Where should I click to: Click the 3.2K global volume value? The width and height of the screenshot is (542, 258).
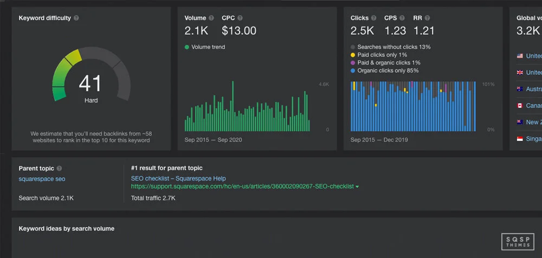point(528,31)
